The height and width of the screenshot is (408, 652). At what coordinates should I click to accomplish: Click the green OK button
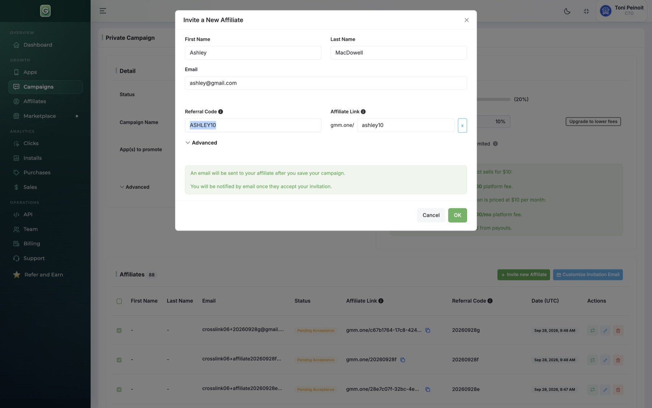(457, 215)
